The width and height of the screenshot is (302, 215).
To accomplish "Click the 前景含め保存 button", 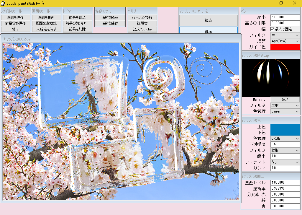I will (x=16, y=23).
